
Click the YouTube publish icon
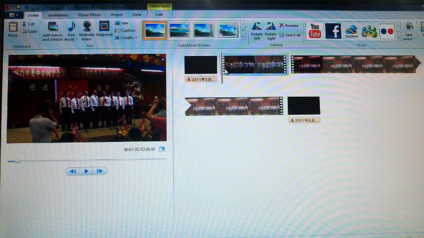[315, 31]
